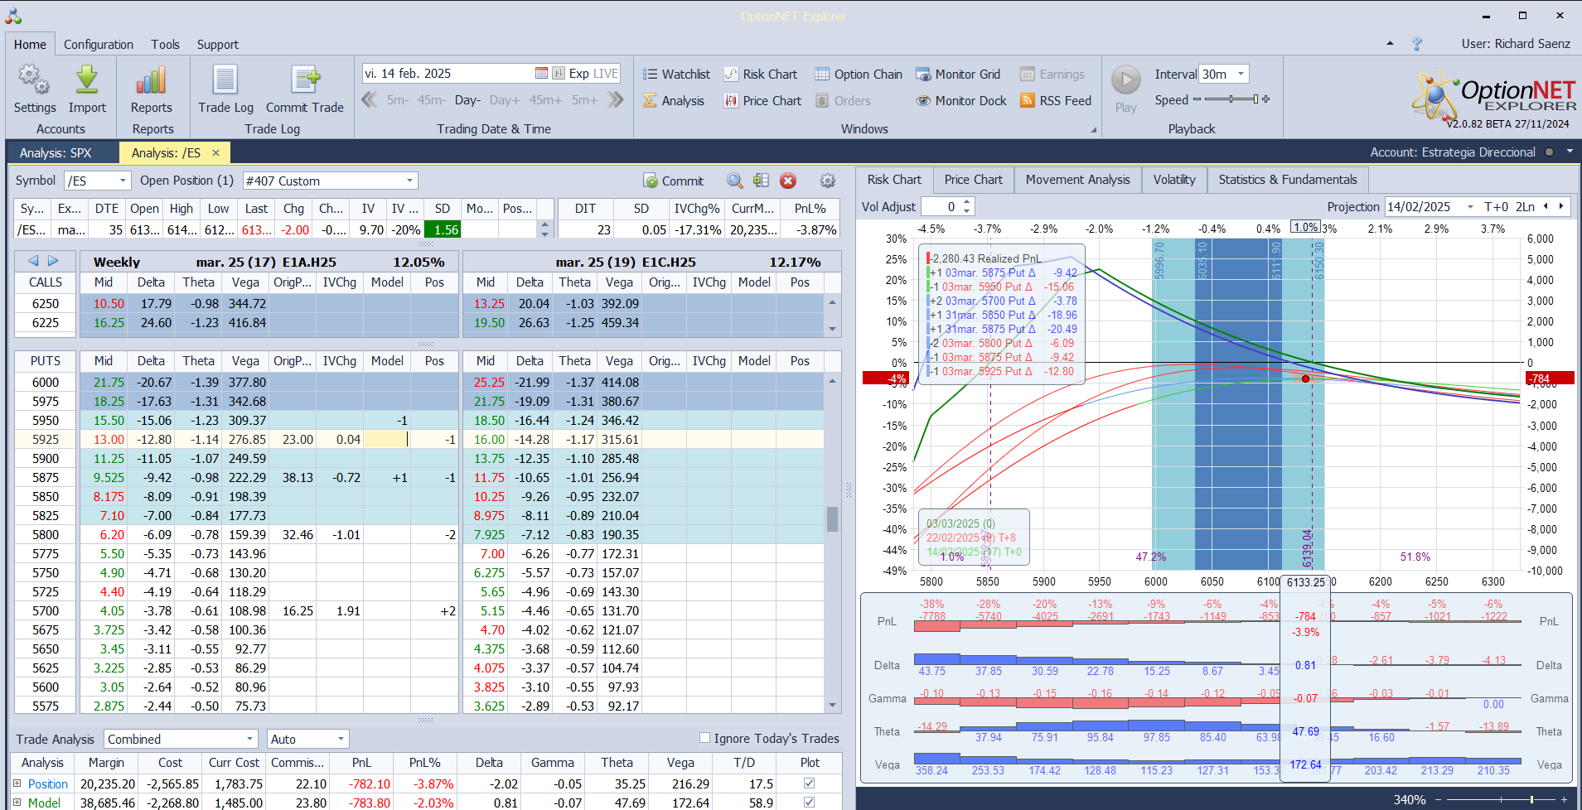This screenshot has height=810, width=1582.
Task: Toggle the LIVE mode button
Action: point(606,74)
